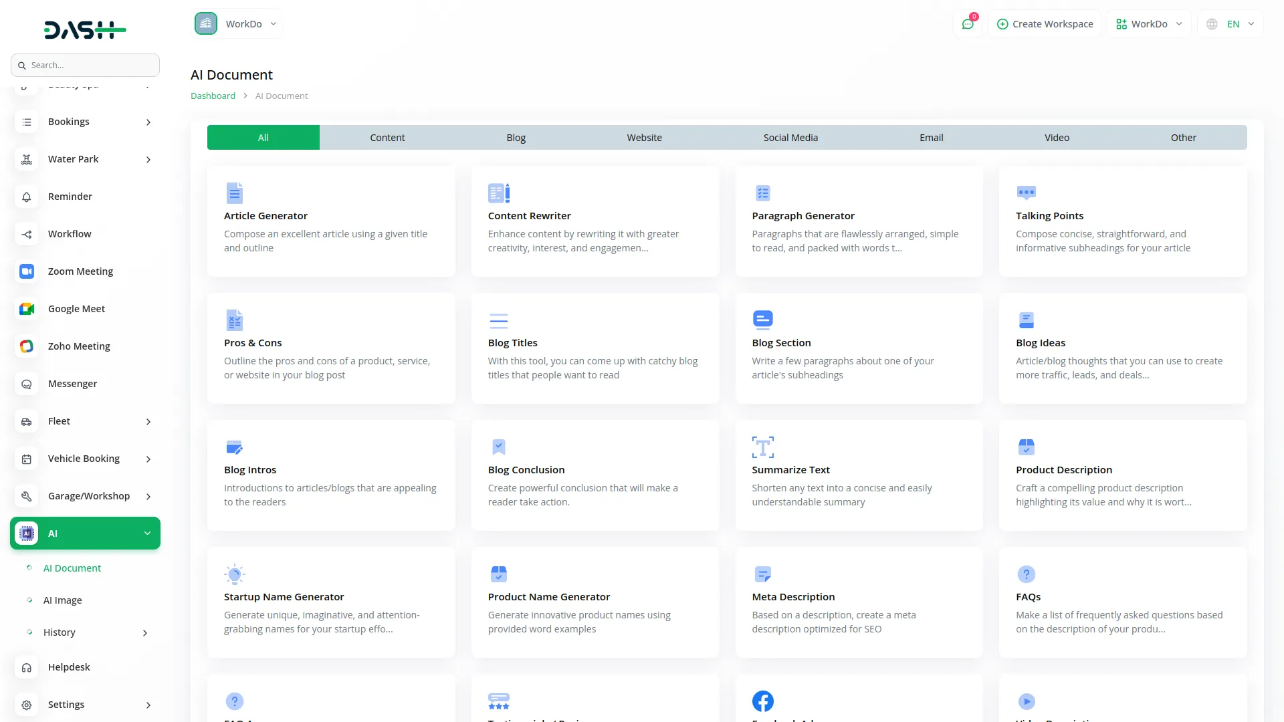The height and width of the screenshot is (722, 1284).
Task: Open the Zoom Meeting sidebar icon
Action: pyautogui.click(x=26, y=271)
